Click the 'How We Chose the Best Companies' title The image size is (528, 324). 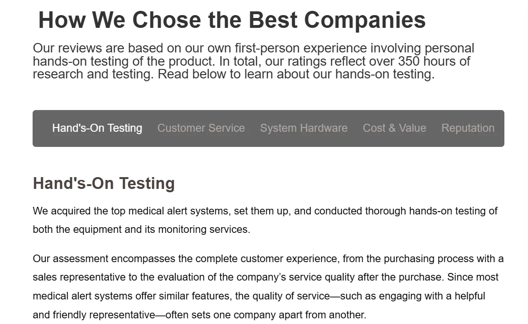[232, 20]
